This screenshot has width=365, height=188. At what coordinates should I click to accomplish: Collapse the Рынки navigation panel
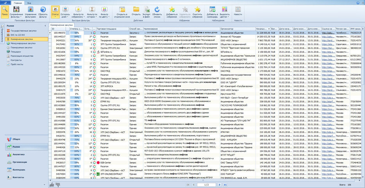tap(45, 26)
